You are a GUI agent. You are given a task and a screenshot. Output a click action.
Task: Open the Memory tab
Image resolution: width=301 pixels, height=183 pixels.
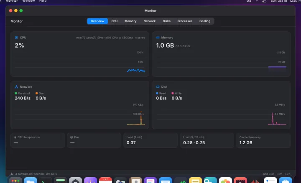coord(130,21)
